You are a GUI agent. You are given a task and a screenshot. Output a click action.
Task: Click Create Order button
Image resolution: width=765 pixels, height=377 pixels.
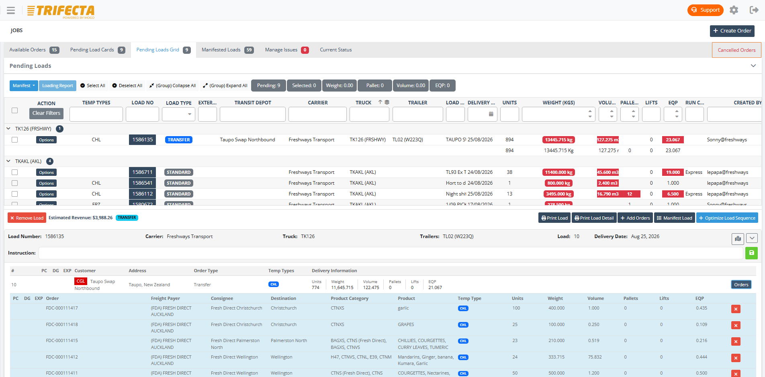coord(732,31)
